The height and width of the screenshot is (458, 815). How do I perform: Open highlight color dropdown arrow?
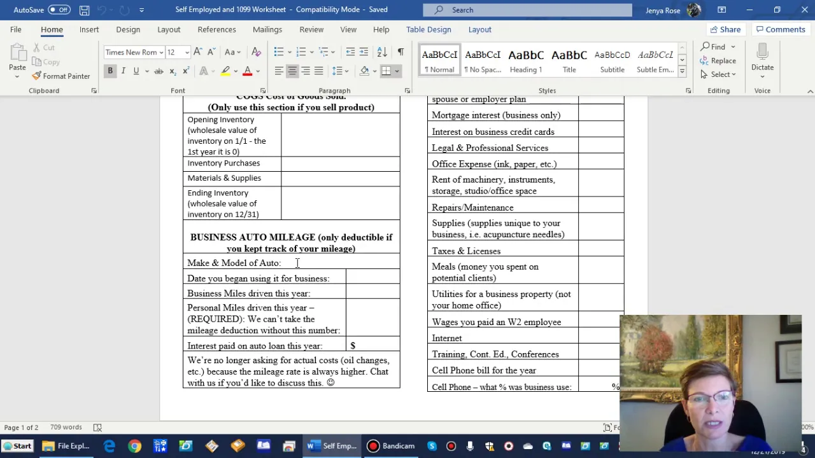(x=236, y=71)
